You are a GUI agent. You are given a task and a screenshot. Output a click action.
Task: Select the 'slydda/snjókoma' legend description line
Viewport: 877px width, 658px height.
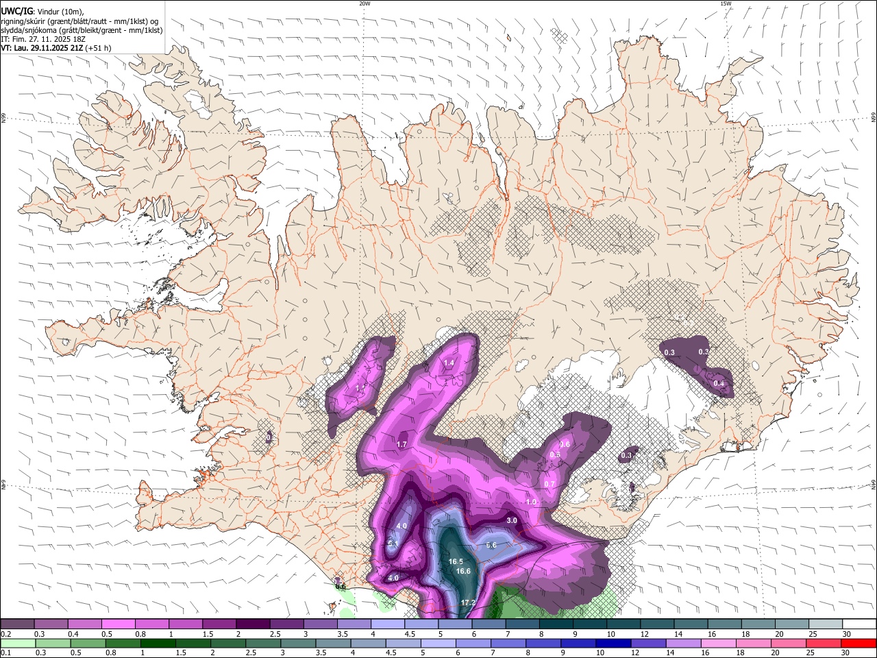pos(82,30)
